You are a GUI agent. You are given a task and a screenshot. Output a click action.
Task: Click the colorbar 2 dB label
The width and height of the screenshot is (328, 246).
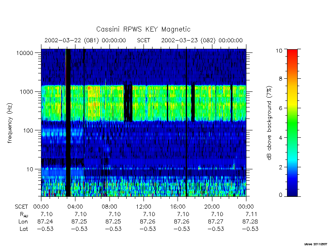click(x=280, y=167)
